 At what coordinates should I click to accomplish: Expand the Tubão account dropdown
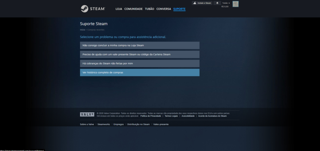pos(226,3)
